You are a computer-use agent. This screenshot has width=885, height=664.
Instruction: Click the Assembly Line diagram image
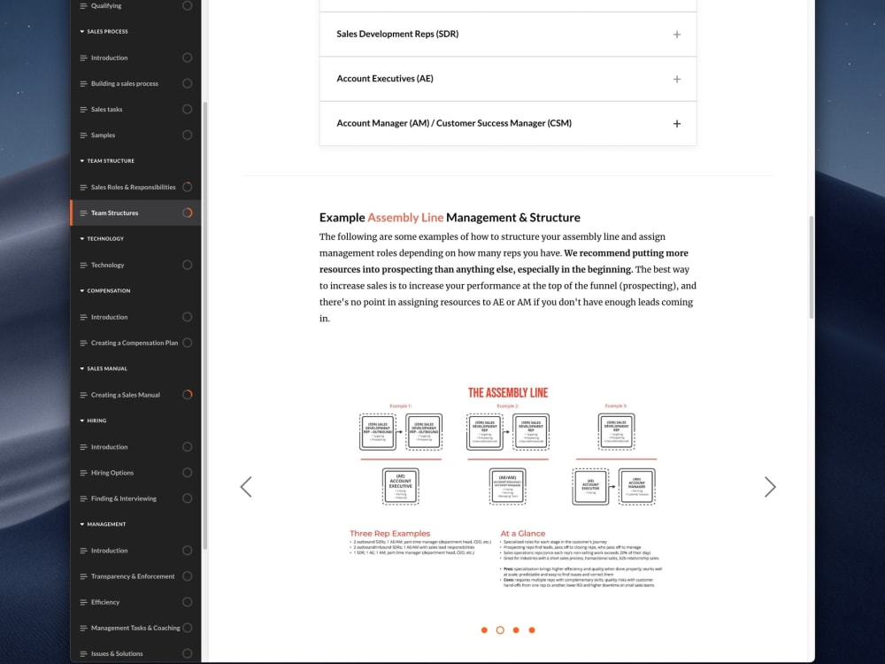(x=508, y=487)
